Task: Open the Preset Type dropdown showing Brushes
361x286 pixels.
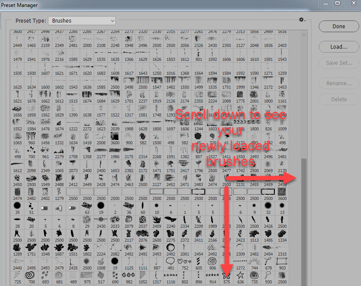Action: [x=82, y=21]
